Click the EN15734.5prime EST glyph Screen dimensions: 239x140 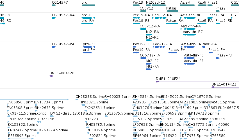[36, 105]
